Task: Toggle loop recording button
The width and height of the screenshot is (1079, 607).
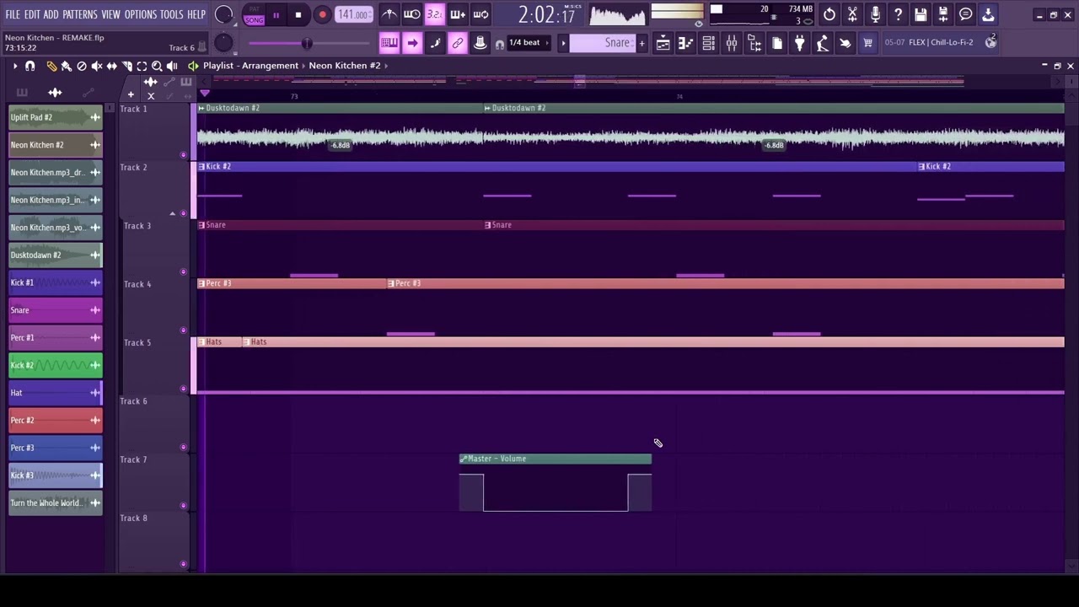Action: 480,14
